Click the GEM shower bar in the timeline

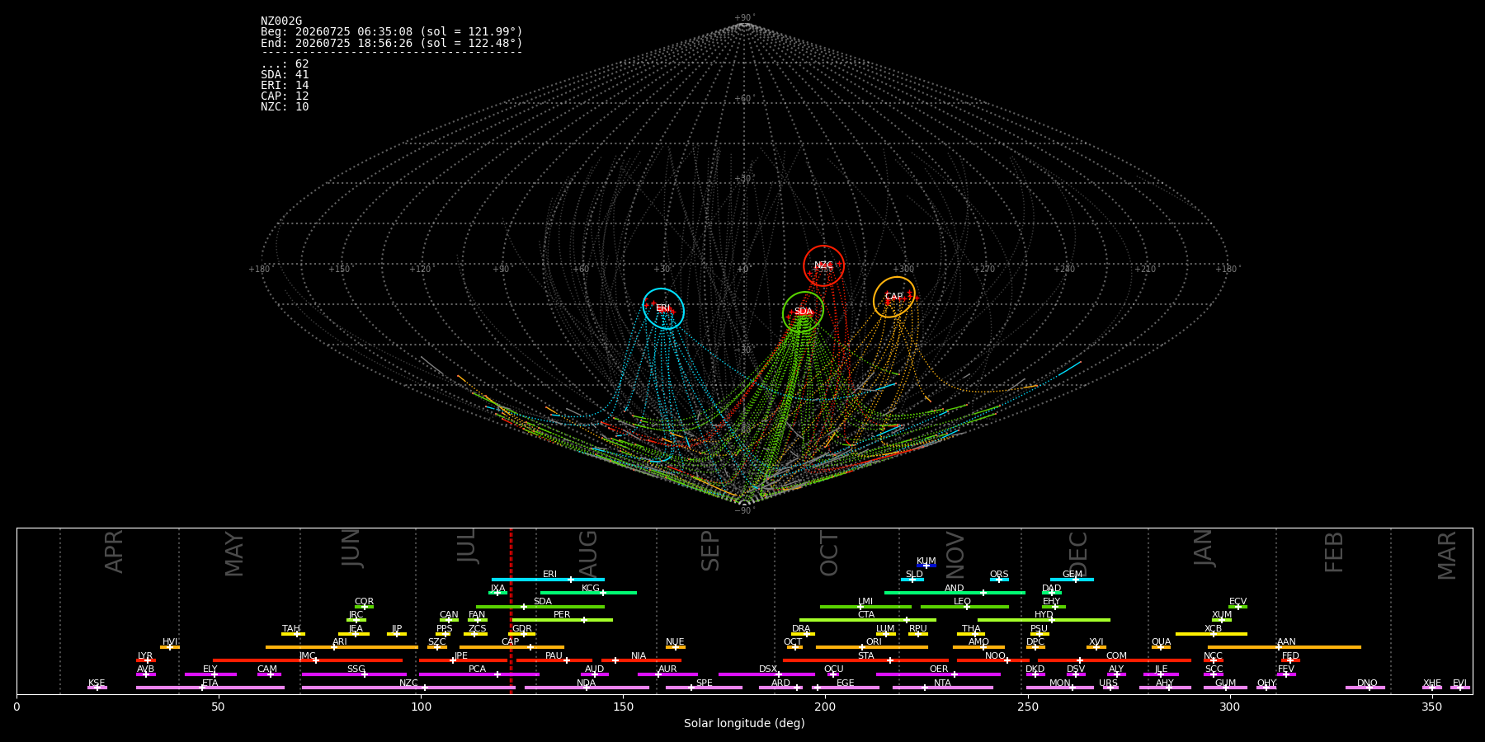pos(1072,580)
